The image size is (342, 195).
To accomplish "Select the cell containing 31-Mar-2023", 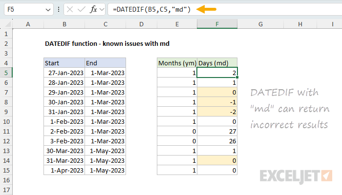I will pos(64,160).
